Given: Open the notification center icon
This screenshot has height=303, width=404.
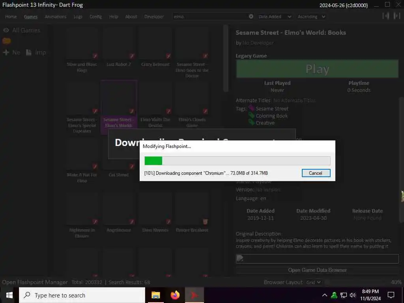Looking at the screenshot, I should (x=391, y=295).
